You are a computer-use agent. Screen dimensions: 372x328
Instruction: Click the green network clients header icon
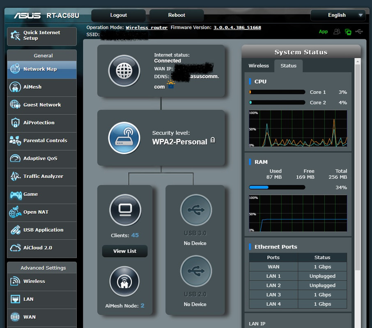coord(348,32)
